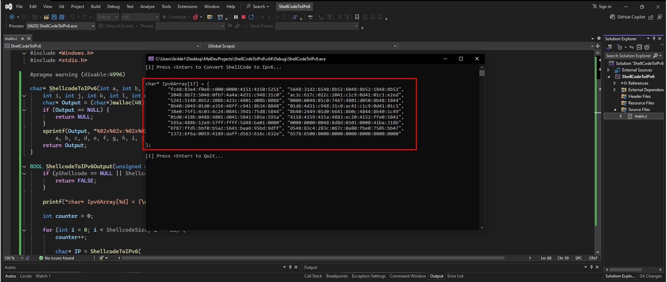The height and width of the screenshot is (282, 667).
Task: Expand the References node
Action: click(615, 83)
